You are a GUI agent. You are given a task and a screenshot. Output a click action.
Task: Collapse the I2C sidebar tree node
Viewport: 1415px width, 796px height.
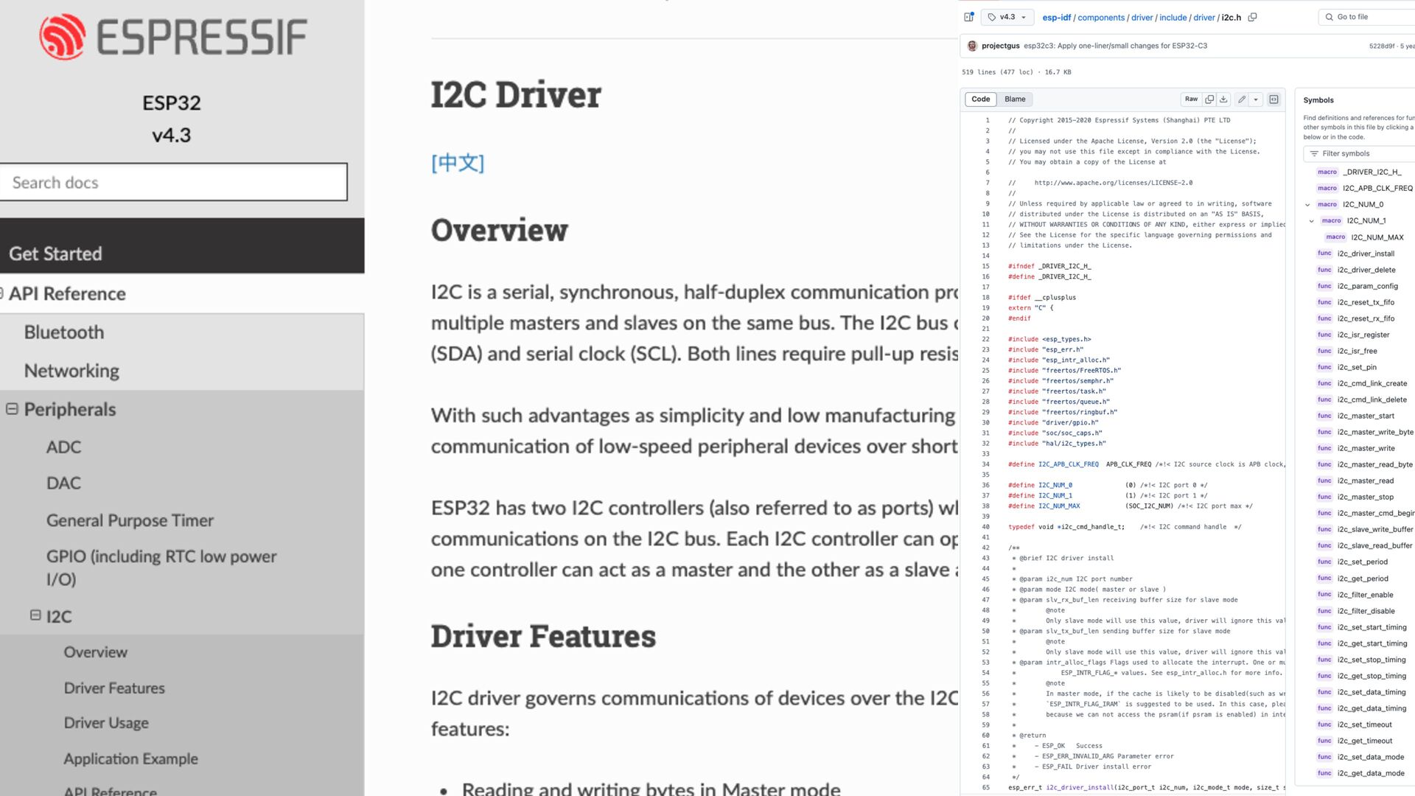[x=35, y=615]
